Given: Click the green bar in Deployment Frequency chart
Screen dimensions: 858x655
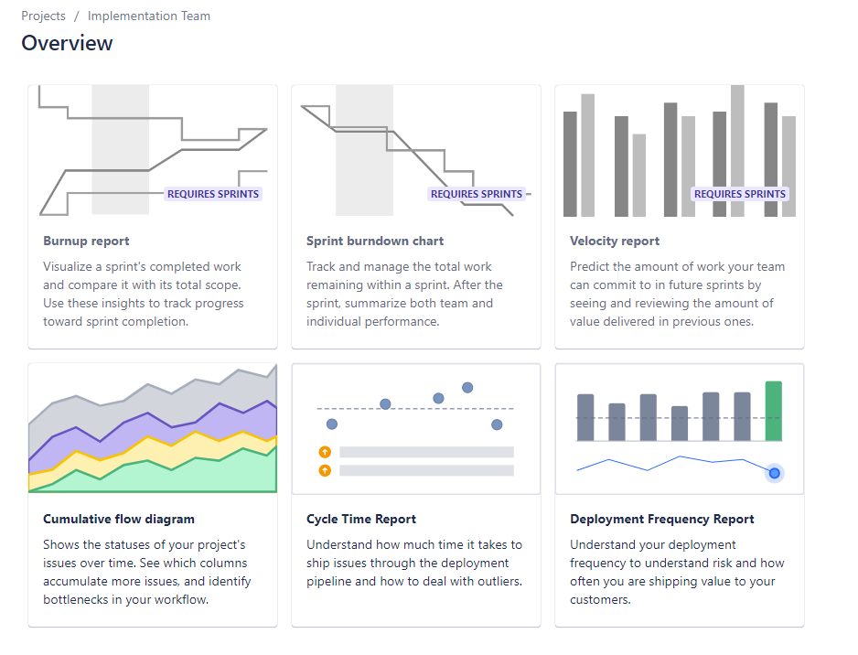Looking at the screenshot, I should (773, 411).
